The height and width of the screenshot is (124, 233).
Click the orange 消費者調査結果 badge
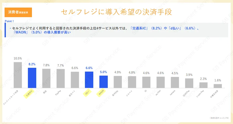point(18,12)
